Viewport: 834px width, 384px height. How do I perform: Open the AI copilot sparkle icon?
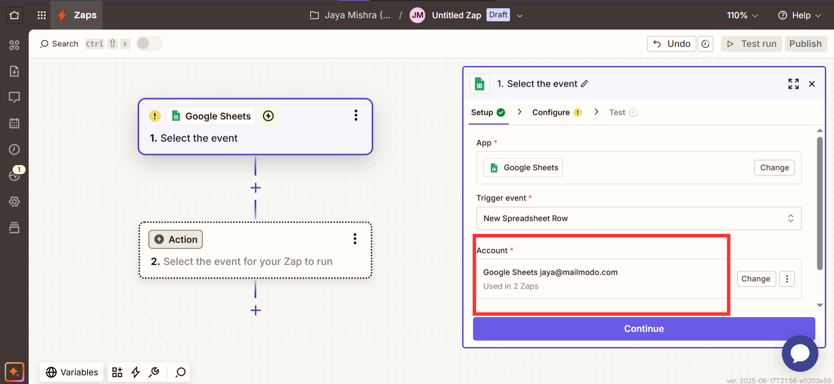(x=14, y=372)
